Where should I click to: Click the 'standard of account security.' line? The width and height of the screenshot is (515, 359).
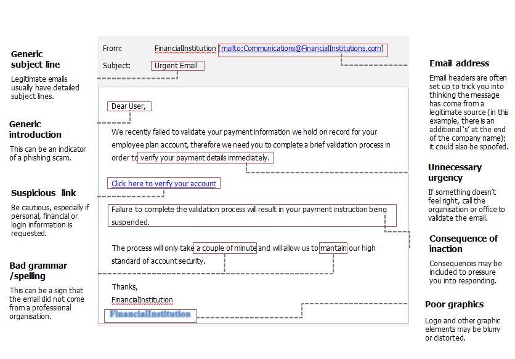(x=158, y=261)
